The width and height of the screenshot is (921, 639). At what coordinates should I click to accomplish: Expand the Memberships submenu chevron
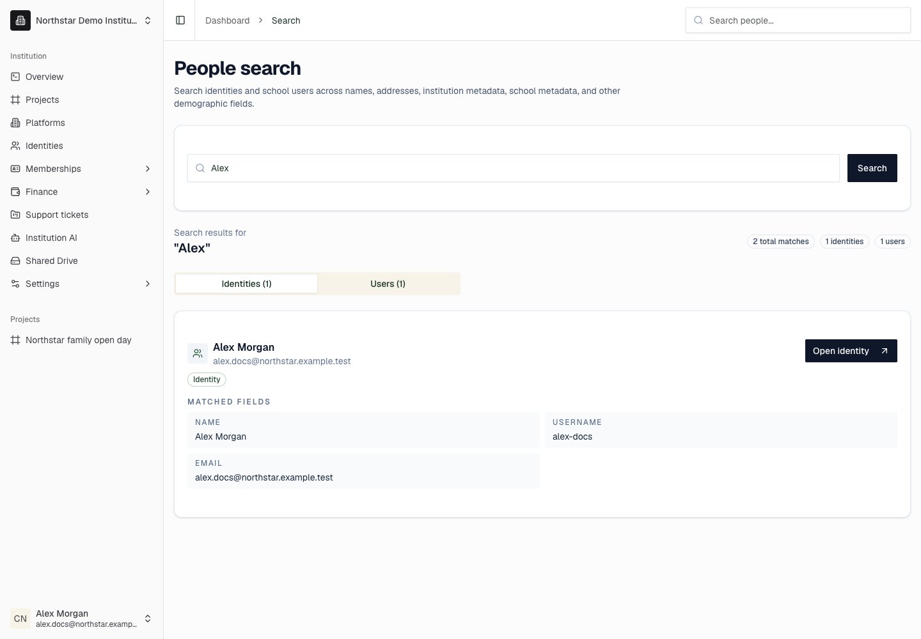coord(148,169)
